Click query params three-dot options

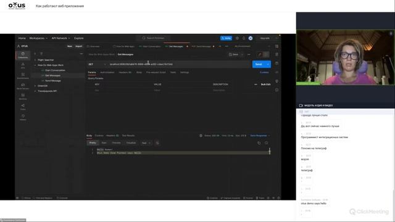click(x=256, y=84)
